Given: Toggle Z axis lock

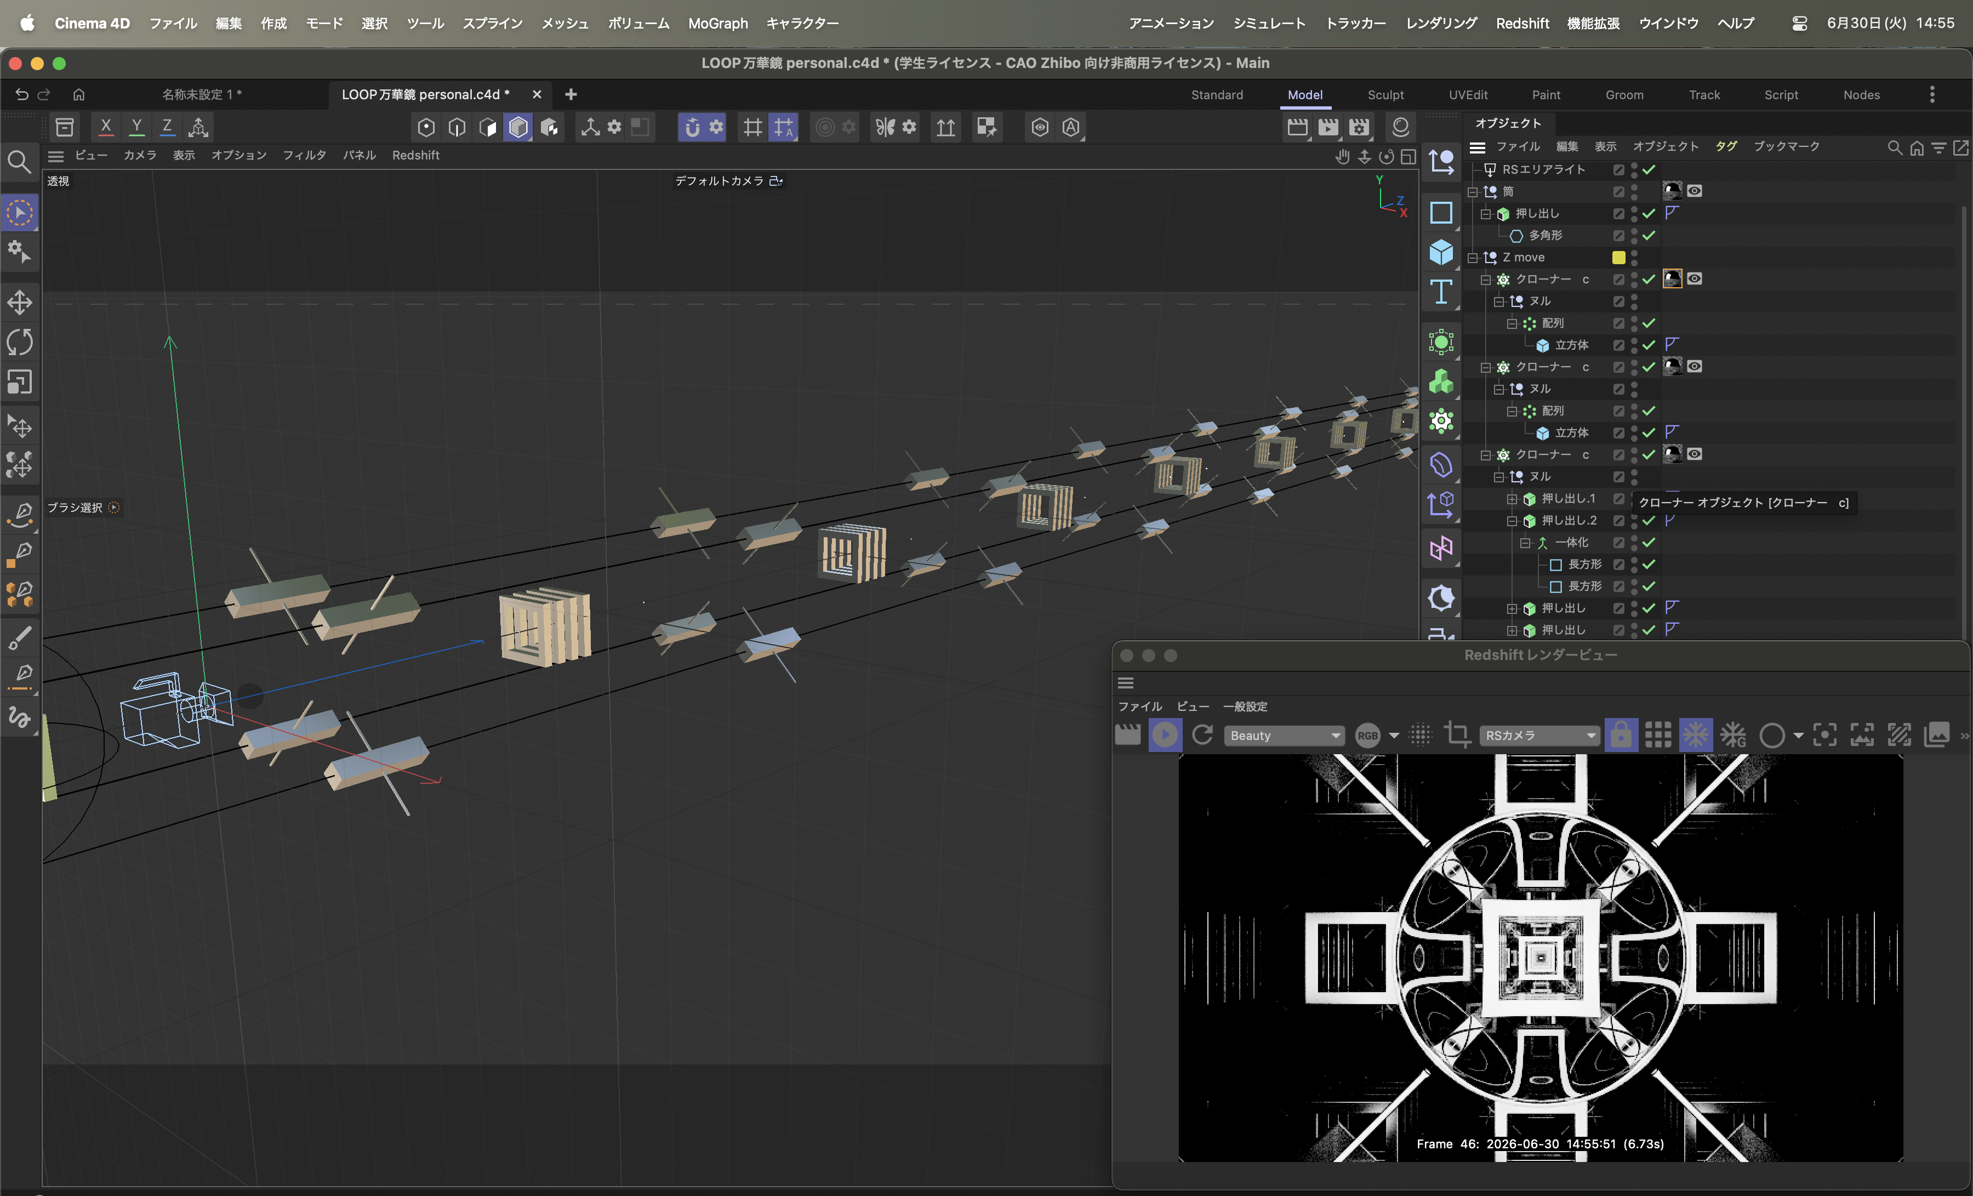Looking at the screenshot, I should pos(167,127).
